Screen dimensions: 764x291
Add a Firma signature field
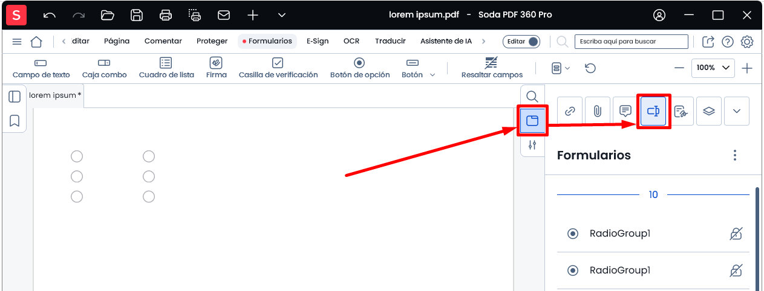216,68
